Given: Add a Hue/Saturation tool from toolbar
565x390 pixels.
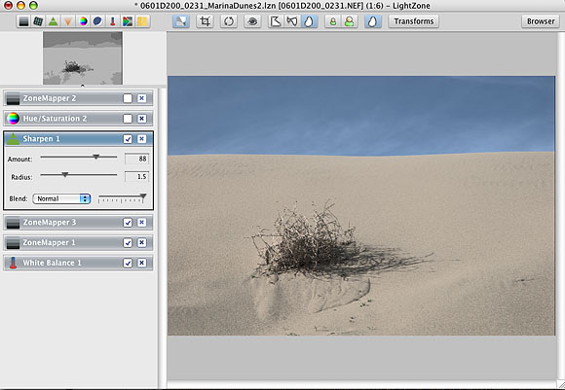Looking at the screenshot, I should [83, 21].
